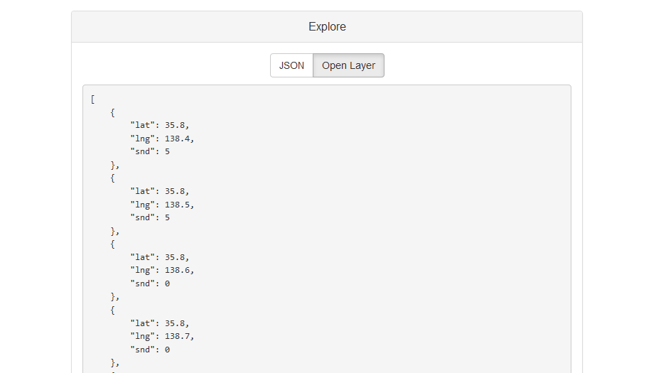The width and height of the screenshot is (656, 373).
Task: Click the Explore panel heading
Action: coord(327,27)
